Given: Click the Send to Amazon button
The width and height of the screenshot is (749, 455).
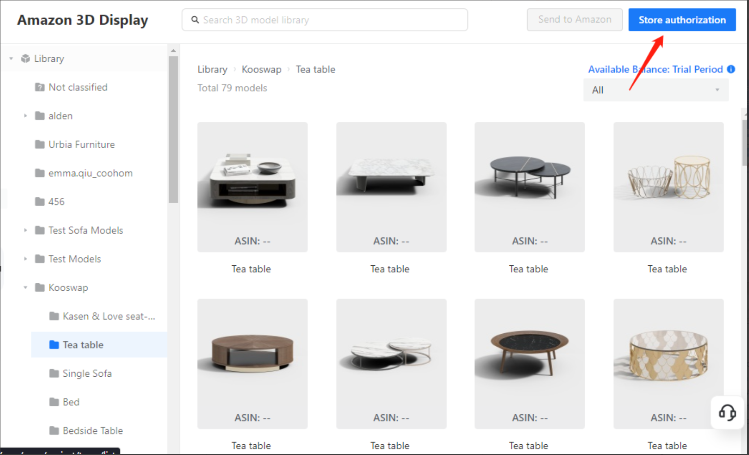Looking at the screenshot, I should tap(574, 20).
